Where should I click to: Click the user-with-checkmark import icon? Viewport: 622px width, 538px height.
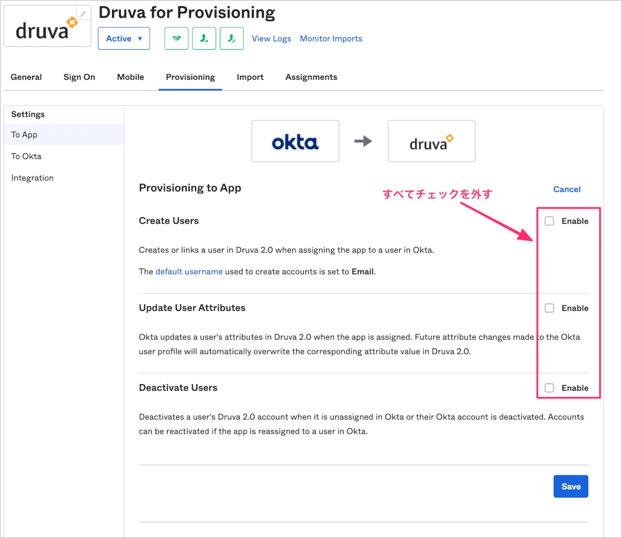[x=232, y=39]
